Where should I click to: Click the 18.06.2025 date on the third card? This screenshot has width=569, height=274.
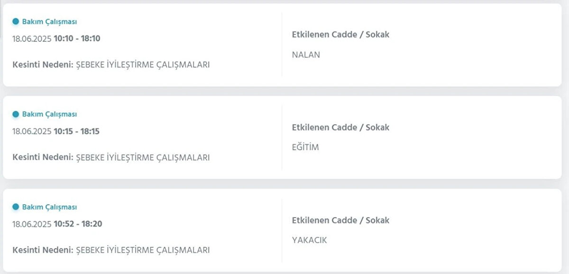tap(32, 224)
